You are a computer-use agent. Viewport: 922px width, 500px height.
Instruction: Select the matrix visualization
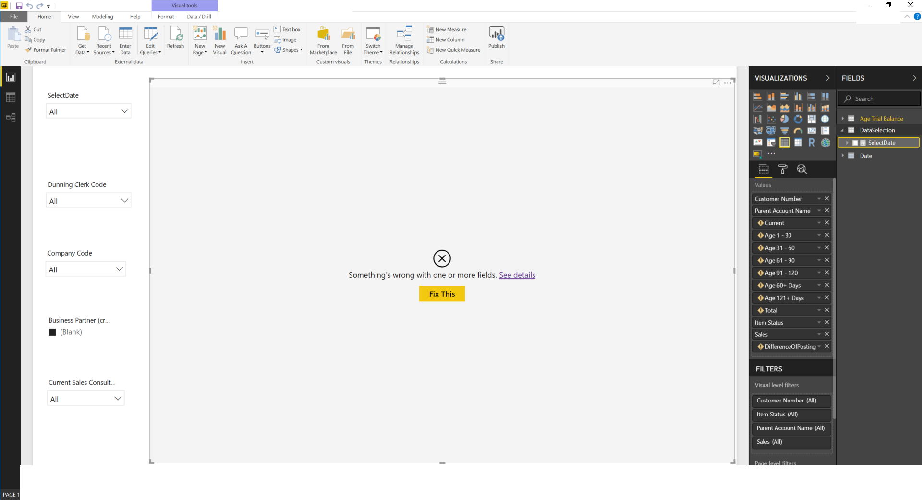[x=798, y=143]
